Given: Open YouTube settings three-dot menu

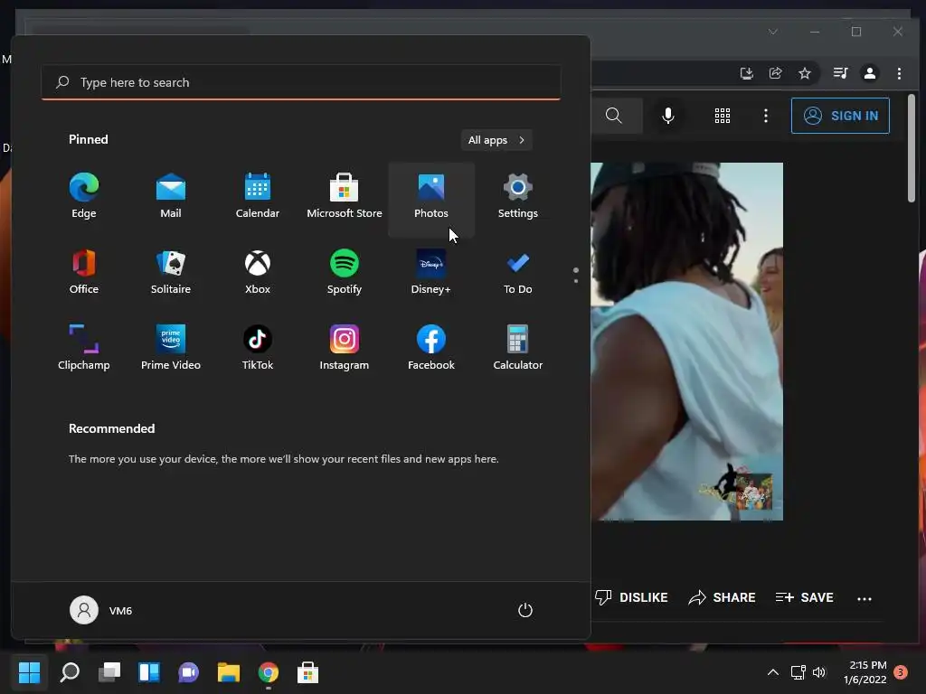Looking at the screenshot, I should tap(766, 116).
